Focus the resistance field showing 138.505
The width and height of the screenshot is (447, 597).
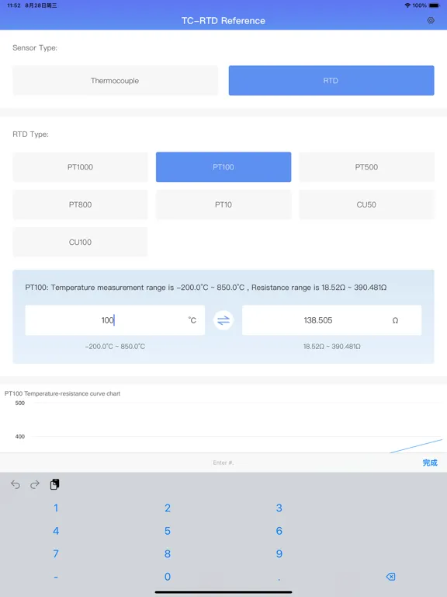coord(332,320)
